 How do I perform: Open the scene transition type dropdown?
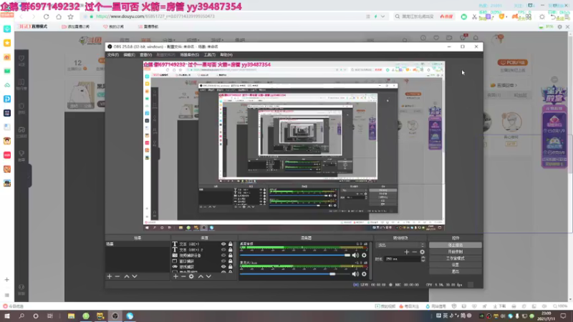pos(401,245)
